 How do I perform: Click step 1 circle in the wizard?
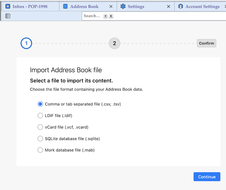point(26,43)
